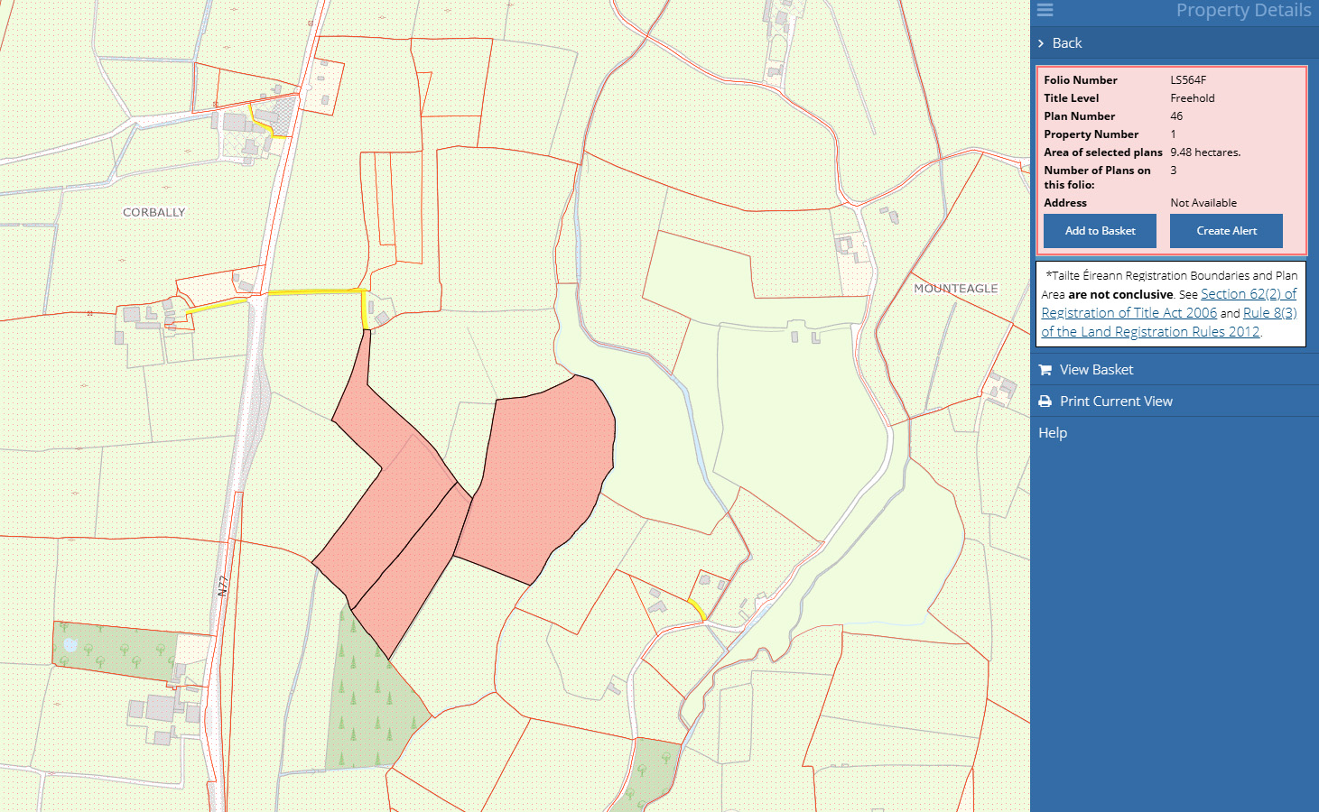Open Rule 8(3) link
This screenshot has width=1319, height=812.
click(x=1270, y=313)
